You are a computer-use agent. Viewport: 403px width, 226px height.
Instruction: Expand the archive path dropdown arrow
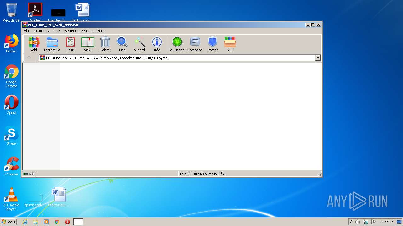tap(318, 58)
